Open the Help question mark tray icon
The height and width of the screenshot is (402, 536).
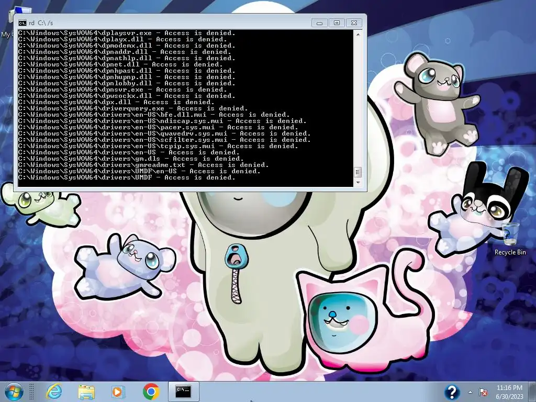(x=452, y=392)
